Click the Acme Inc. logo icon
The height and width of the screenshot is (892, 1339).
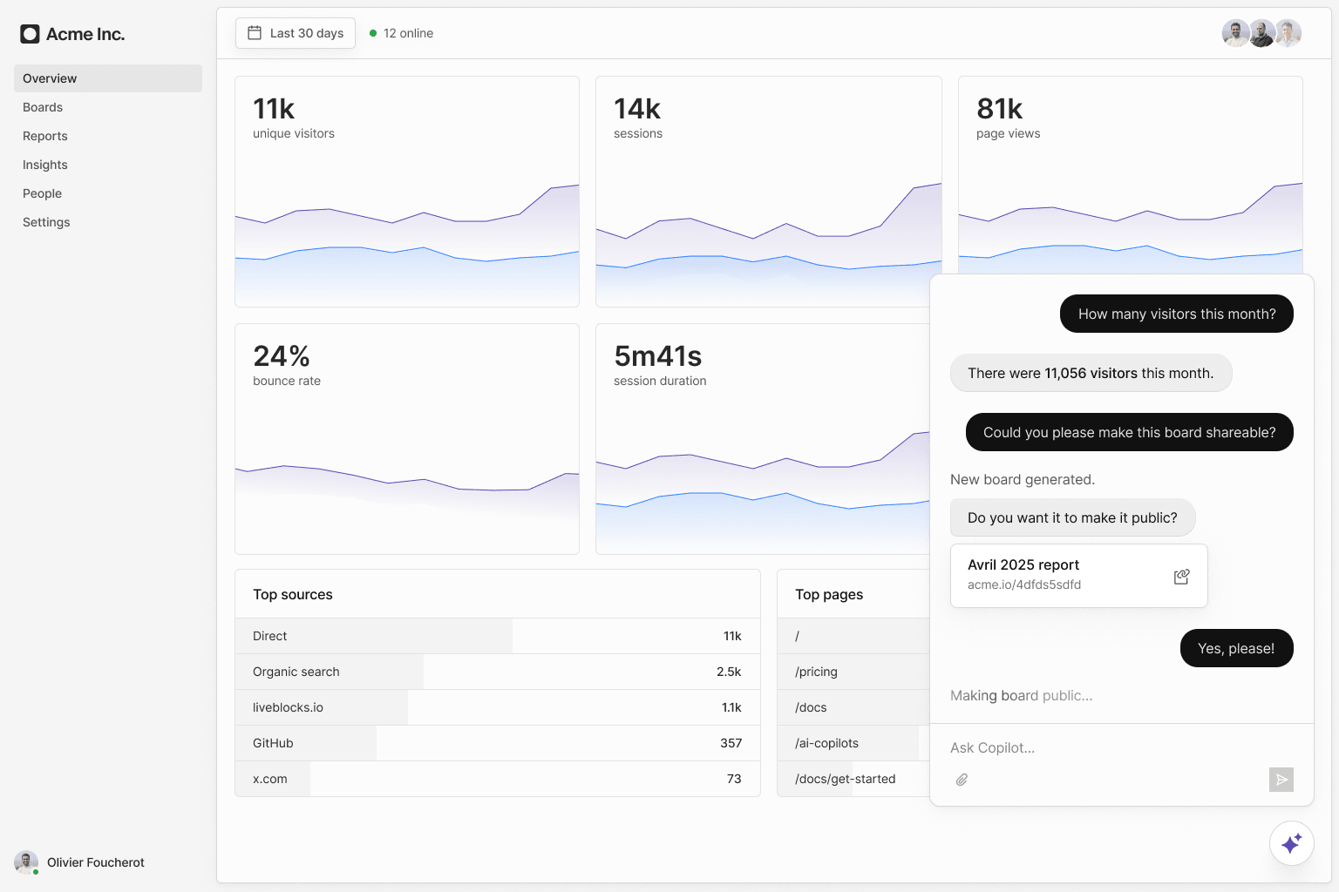pos(31,34)
